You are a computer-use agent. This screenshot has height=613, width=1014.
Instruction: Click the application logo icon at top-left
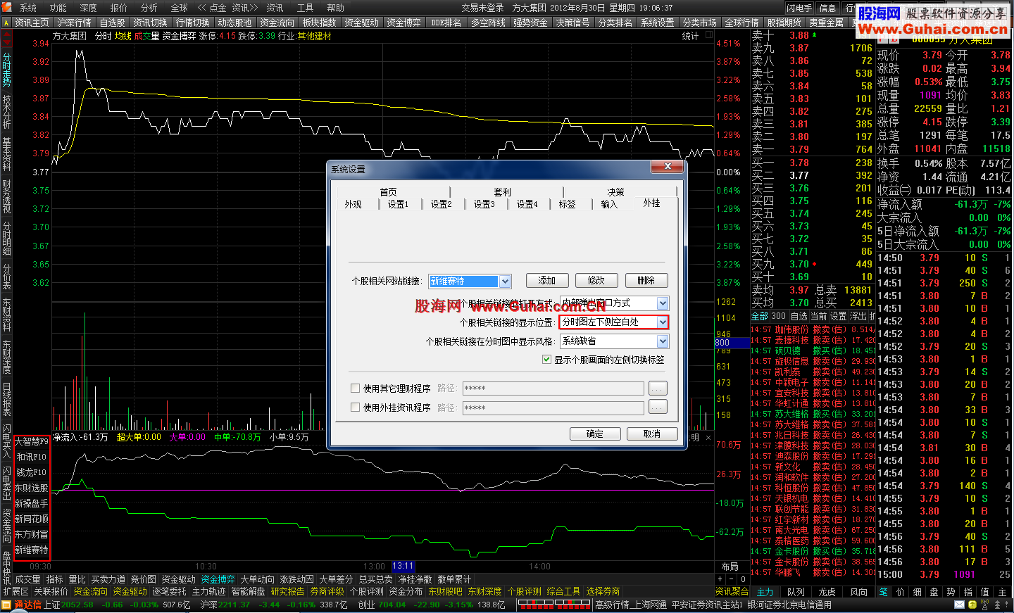(7, 8)
